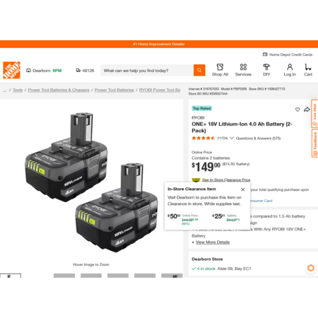Click the orange search magnifier button
318x318 pixels.
[x=199, y=70]
